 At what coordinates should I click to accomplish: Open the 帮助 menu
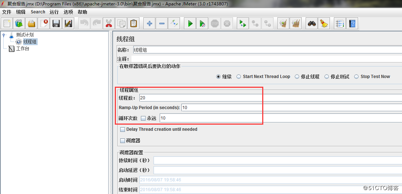[82, 12]
